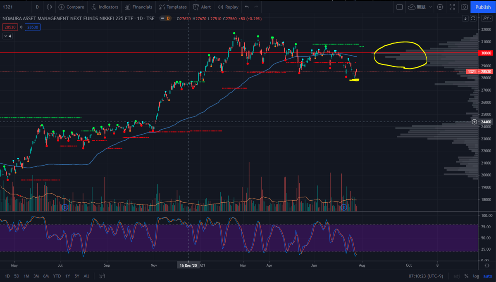The height and width of the screenshot is (282, 496).
Task: Open the candlestick chart style selector
Action: pyautogui.click(x=50, y=7)
